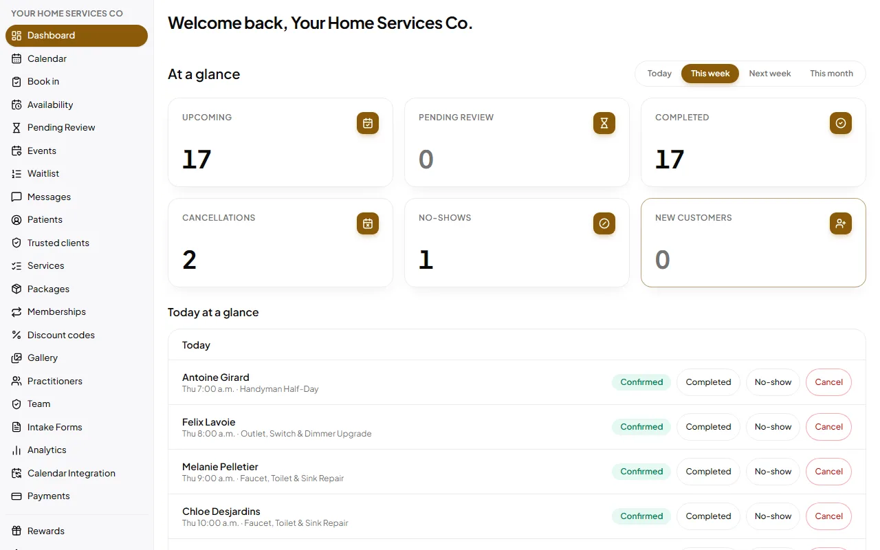Click the Rewards gift icon

(x=16, y=531)
